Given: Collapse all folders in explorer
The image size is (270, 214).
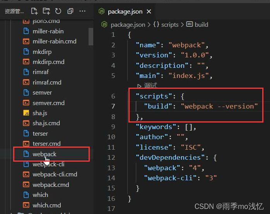Looking at the screenshot, I should coord(70,11).
